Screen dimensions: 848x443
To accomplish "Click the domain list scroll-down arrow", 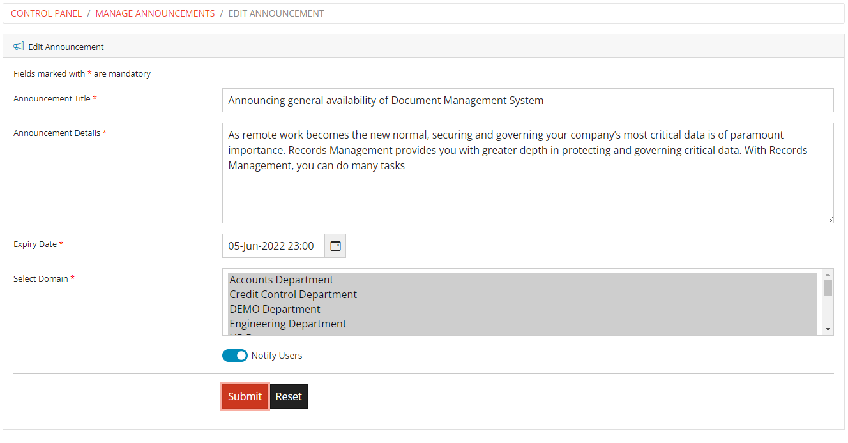I will [x=828, y=329].
